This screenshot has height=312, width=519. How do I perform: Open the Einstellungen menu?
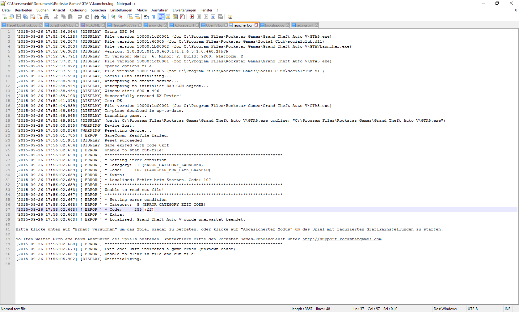click(121, 10)
